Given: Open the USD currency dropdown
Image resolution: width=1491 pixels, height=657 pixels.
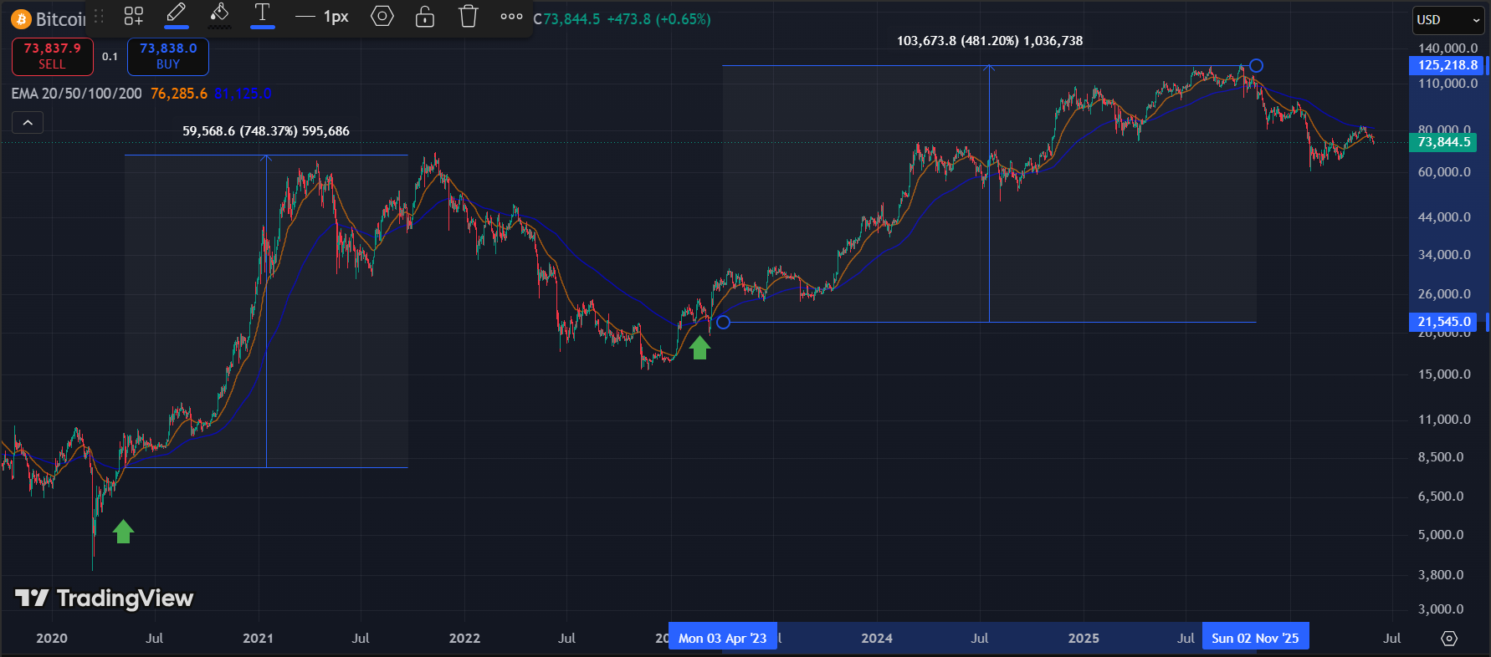Looking at the screenshot, I should coord(1448,20).
